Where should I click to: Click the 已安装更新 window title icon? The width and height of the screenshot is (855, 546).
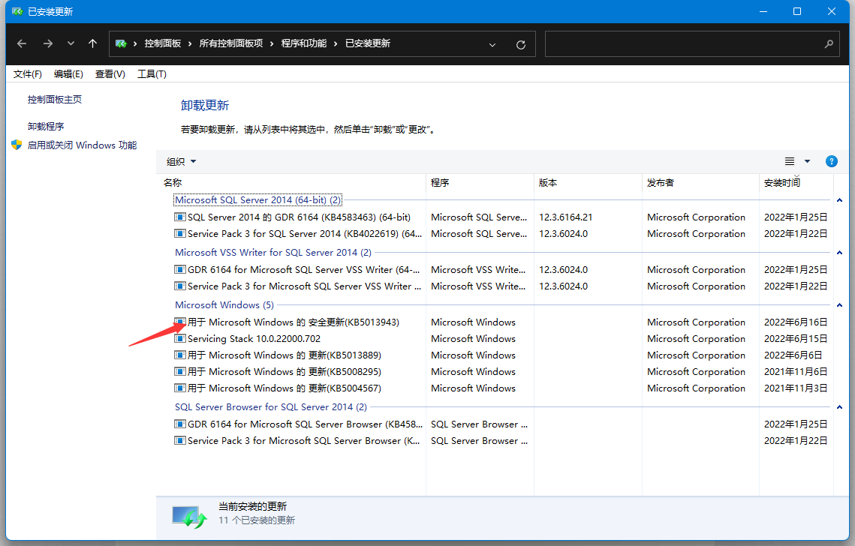17,11
